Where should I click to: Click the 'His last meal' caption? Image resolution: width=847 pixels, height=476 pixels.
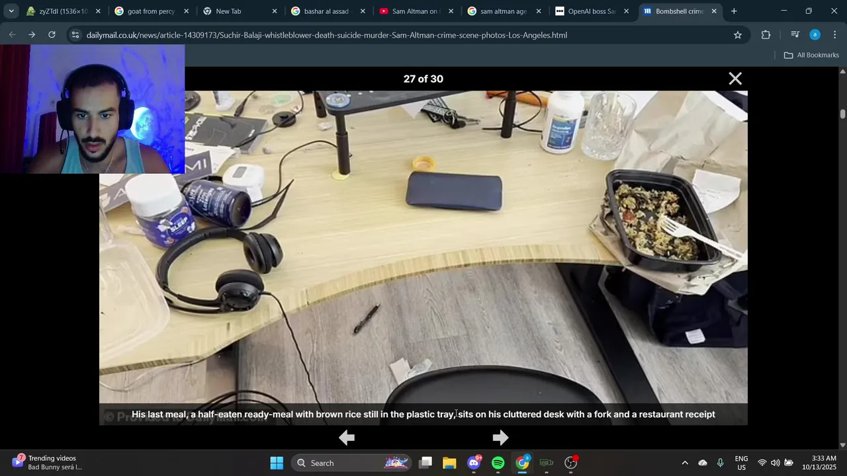(x=423, y=415)
